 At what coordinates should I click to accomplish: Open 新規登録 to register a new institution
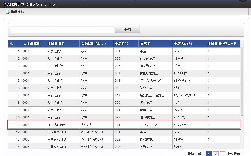[15, 12]
